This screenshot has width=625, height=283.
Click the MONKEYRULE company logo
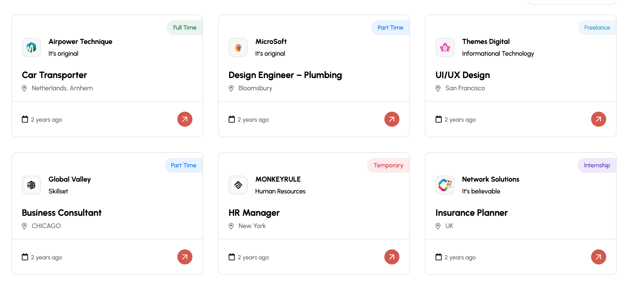[238, 185]
